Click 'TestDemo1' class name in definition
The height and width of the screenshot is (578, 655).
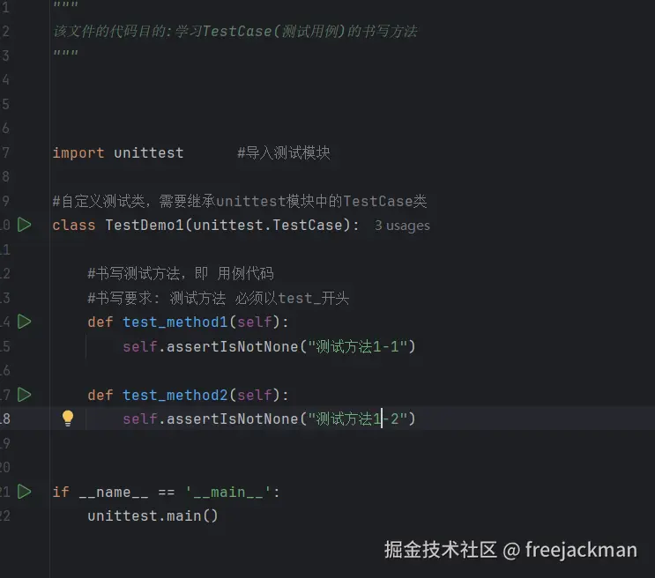[x=144, y=225]
